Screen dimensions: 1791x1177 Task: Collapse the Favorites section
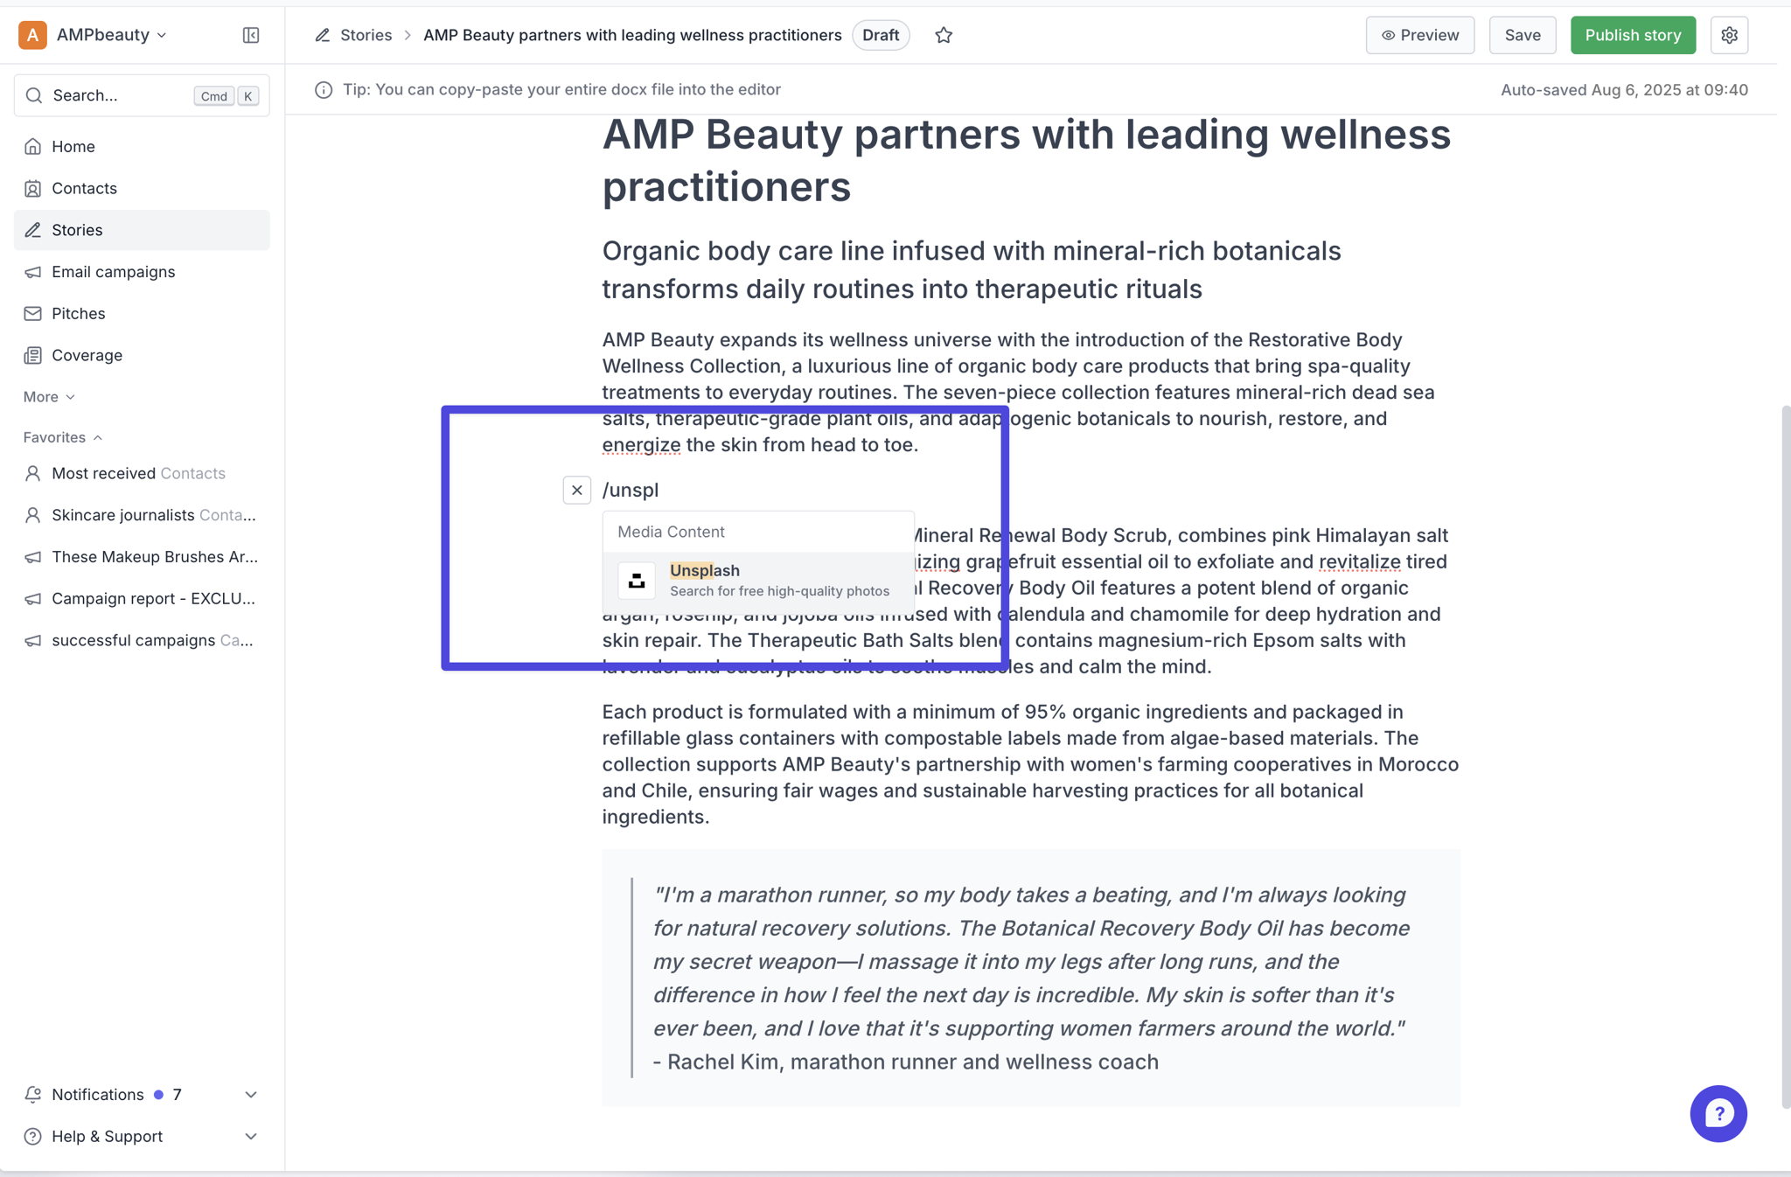click(x=63, y=437)
